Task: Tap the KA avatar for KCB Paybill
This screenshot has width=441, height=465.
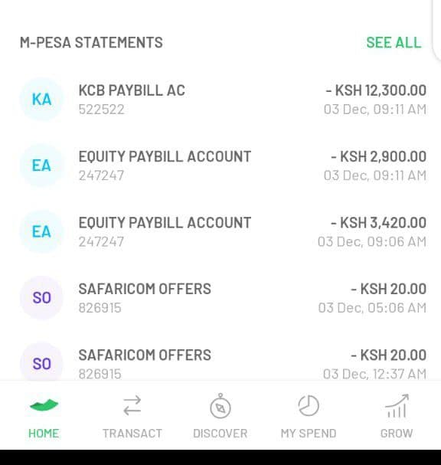Action: coord(41,99)
